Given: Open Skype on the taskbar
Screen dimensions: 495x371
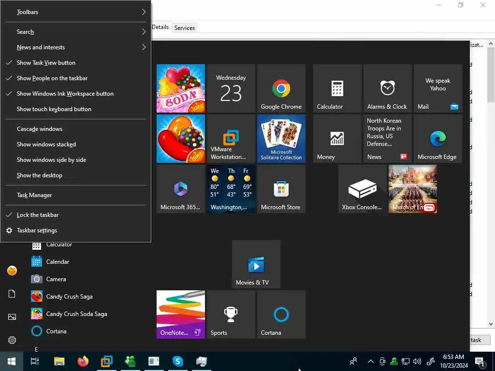Looking at the screenshot, I should click(178, 361).
